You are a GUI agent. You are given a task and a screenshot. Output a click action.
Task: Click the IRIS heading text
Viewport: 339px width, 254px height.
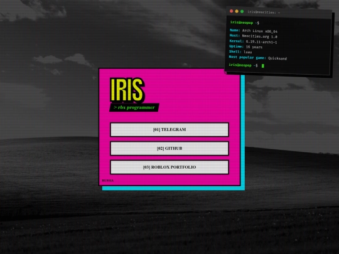(x=127, y=90)
